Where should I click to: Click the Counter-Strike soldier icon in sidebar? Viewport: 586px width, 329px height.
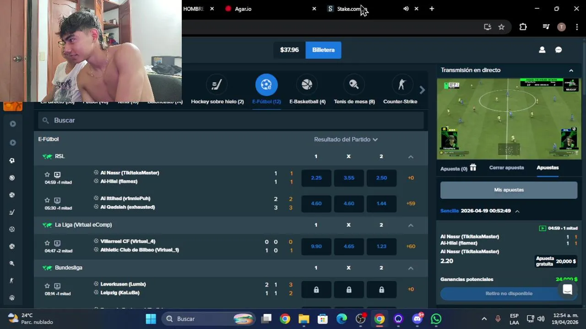[12, 281]
